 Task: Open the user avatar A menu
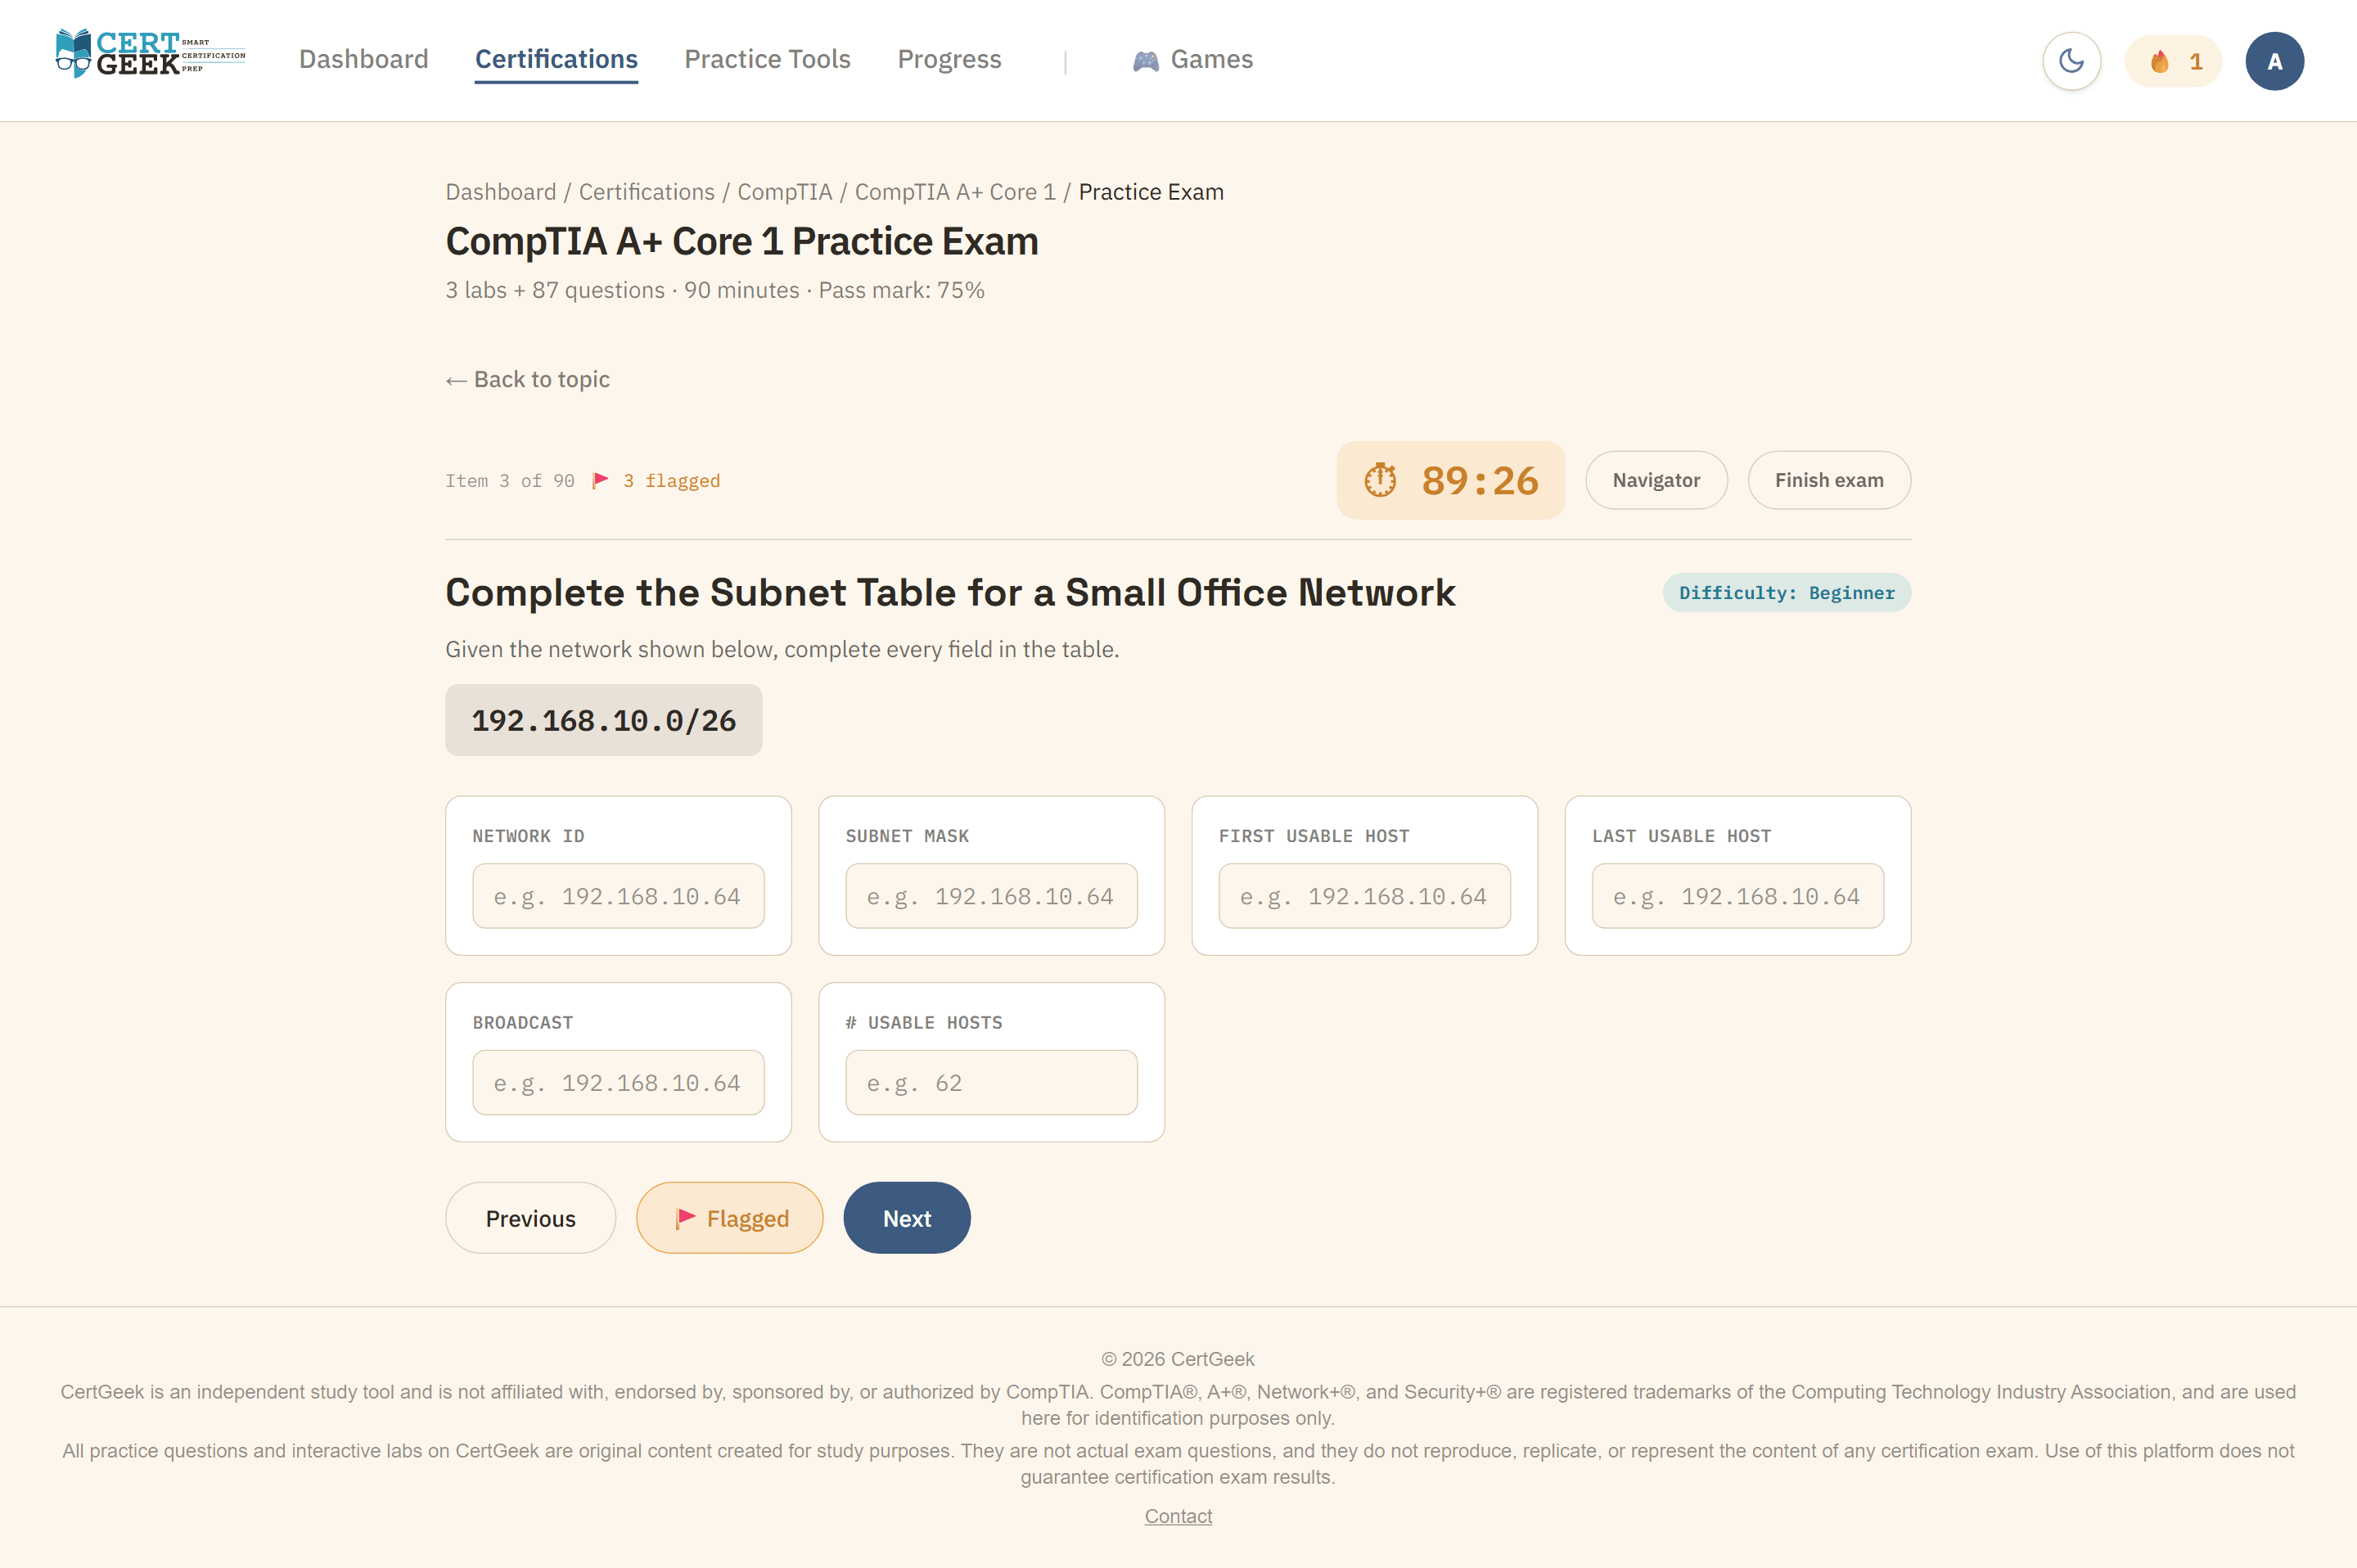tap(2274, 61)
